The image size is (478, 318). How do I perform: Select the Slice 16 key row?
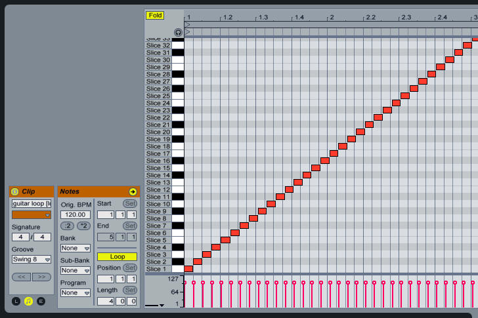165,161
